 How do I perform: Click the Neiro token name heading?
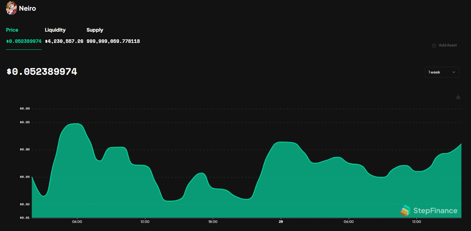pos(27,8)
